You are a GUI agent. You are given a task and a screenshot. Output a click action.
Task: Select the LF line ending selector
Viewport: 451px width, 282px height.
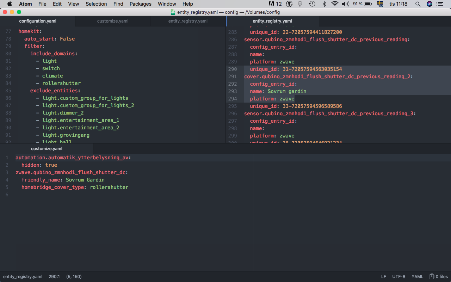(383, 277)
